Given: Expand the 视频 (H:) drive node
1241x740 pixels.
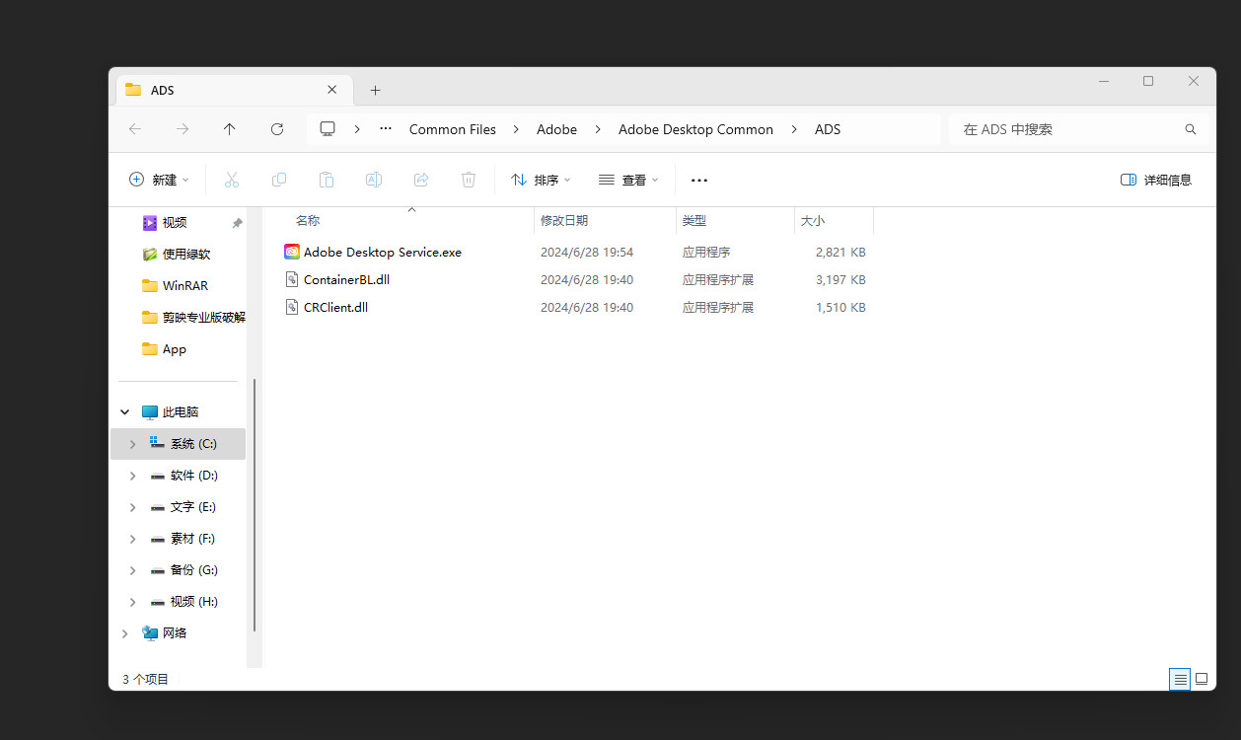Looking at the screenshot, I should click(x=133, y=602).
